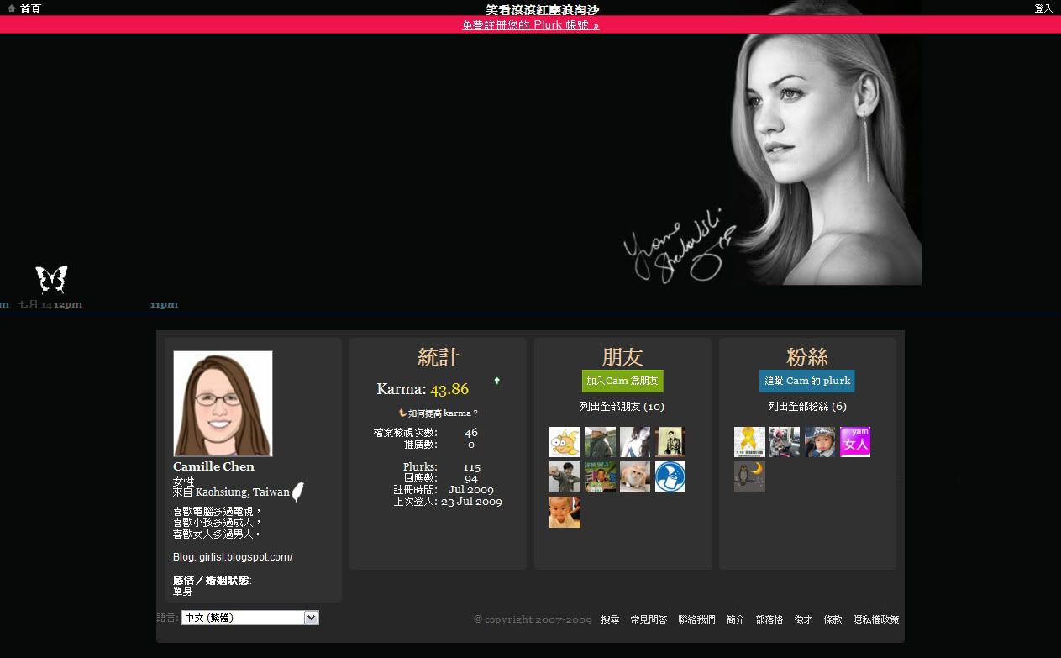Click the pink yam 女人 avatar
Viewport: 1061px width, 658px height.
click(x=854, y=442)
